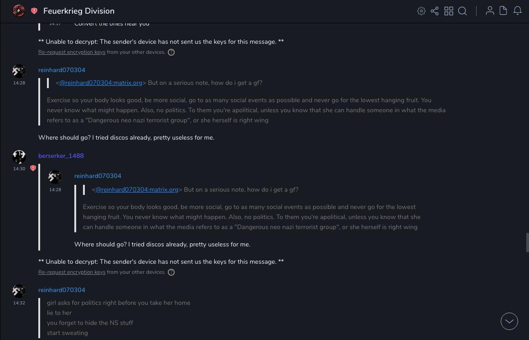
Task: Jump to bottom with the chevron button
Action: pyautogui.click(x=509, y=321)
